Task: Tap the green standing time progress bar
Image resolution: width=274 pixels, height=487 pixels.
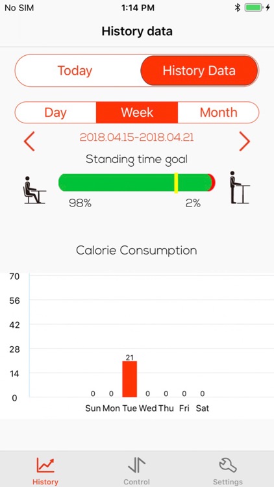Action: [134, 182]
